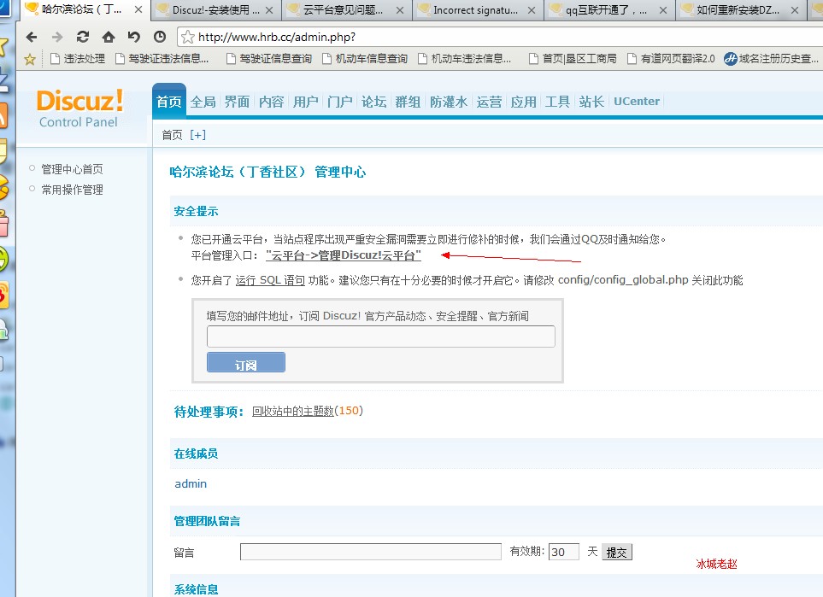Screen dimensions: 823x597
Task: Click the undo/restore tab icon
Action: pyautogui.click(x=134, y=37)
